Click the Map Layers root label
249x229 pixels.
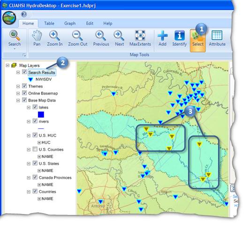tap(30, 66)
